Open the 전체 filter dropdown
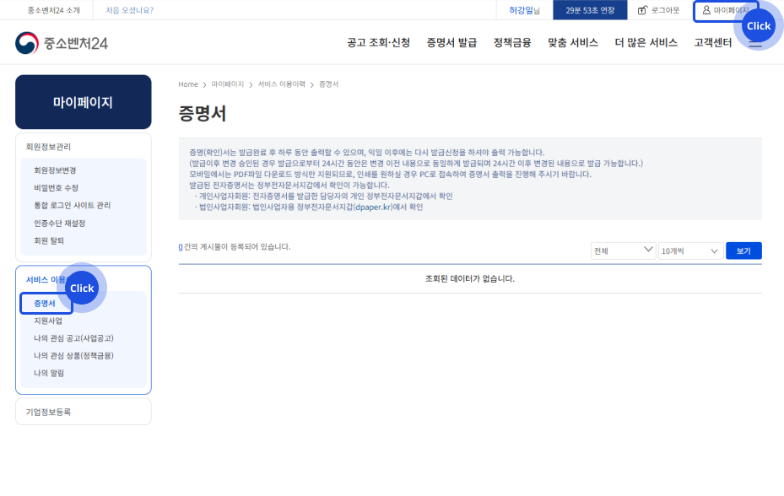The width and height of the screenshot is (784, 496). [x=624, y=251]
